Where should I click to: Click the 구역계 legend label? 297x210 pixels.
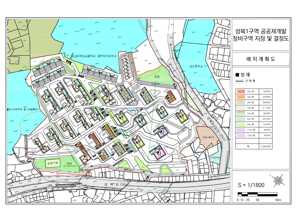coord(250,81)
